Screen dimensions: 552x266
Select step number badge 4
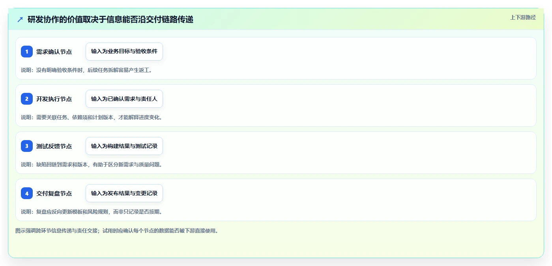tap(27, 193)
